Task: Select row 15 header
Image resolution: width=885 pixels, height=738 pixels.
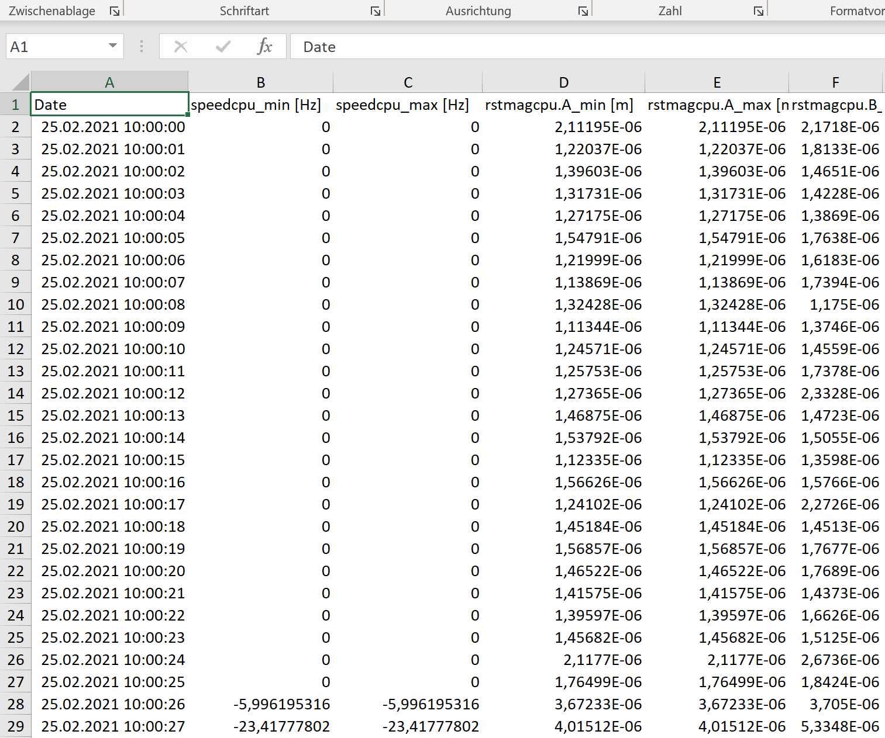Action: pyautogui.click(x=15, y=415)
